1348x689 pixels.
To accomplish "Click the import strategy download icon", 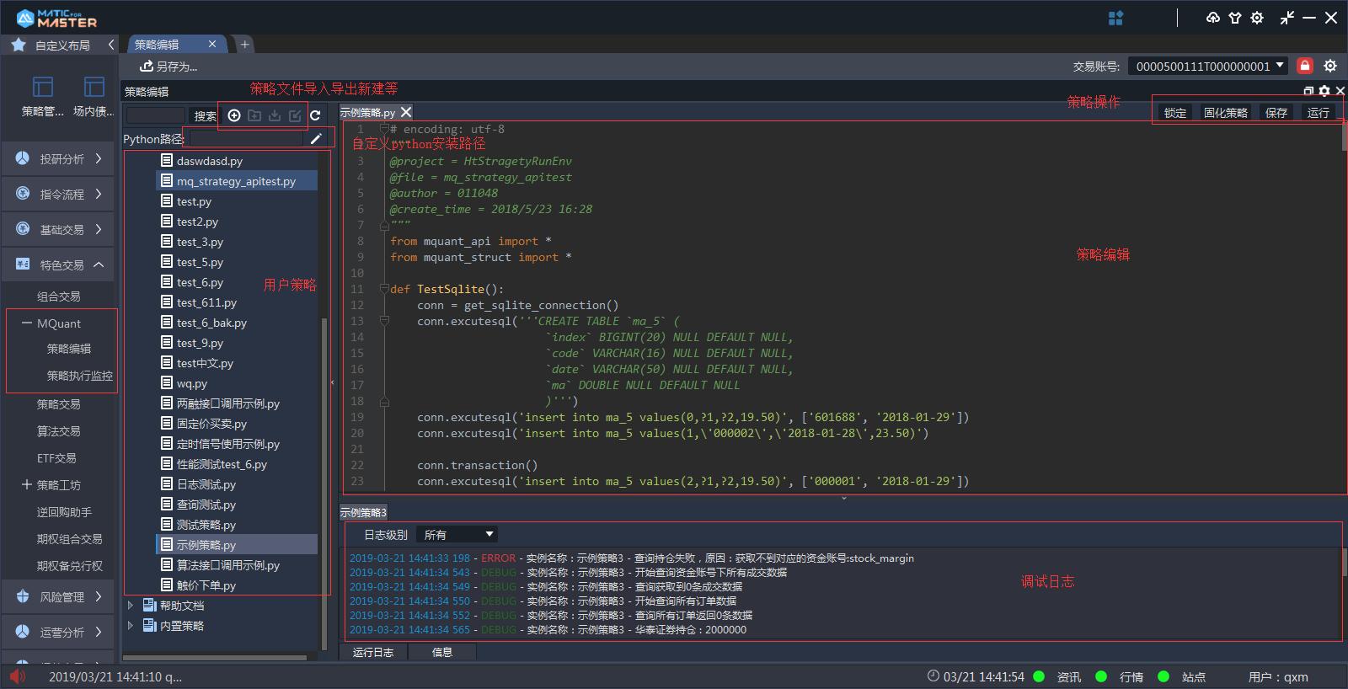I will click(x=275, y=115).
